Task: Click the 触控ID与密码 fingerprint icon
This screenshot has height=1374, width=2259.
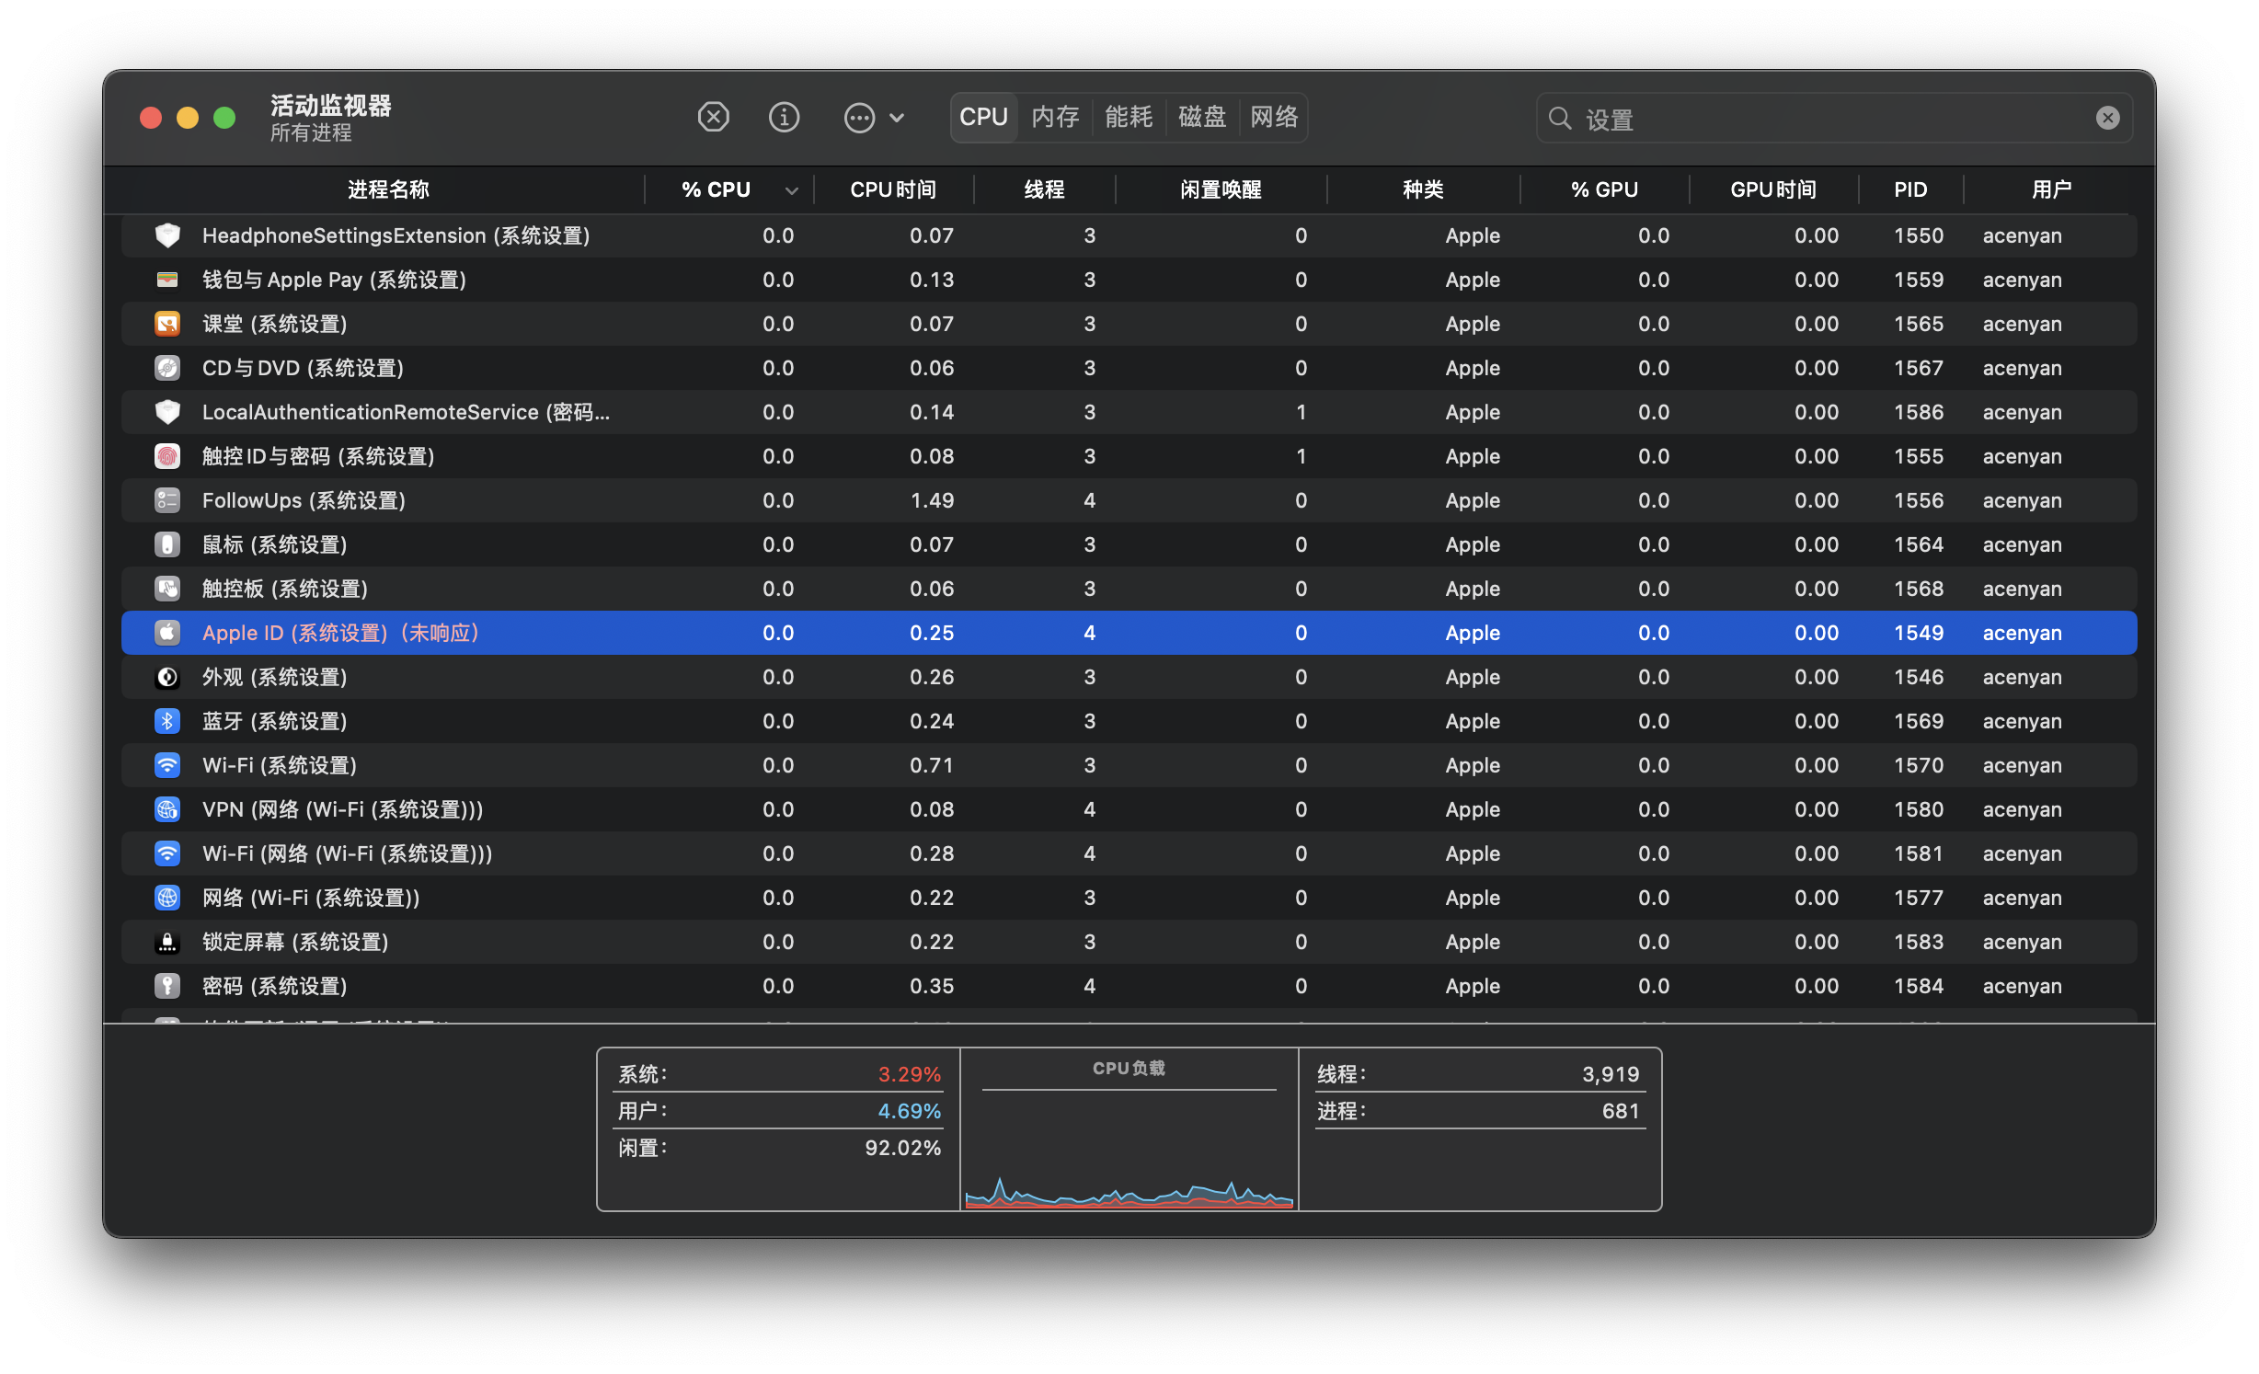Action: (167, 456)
